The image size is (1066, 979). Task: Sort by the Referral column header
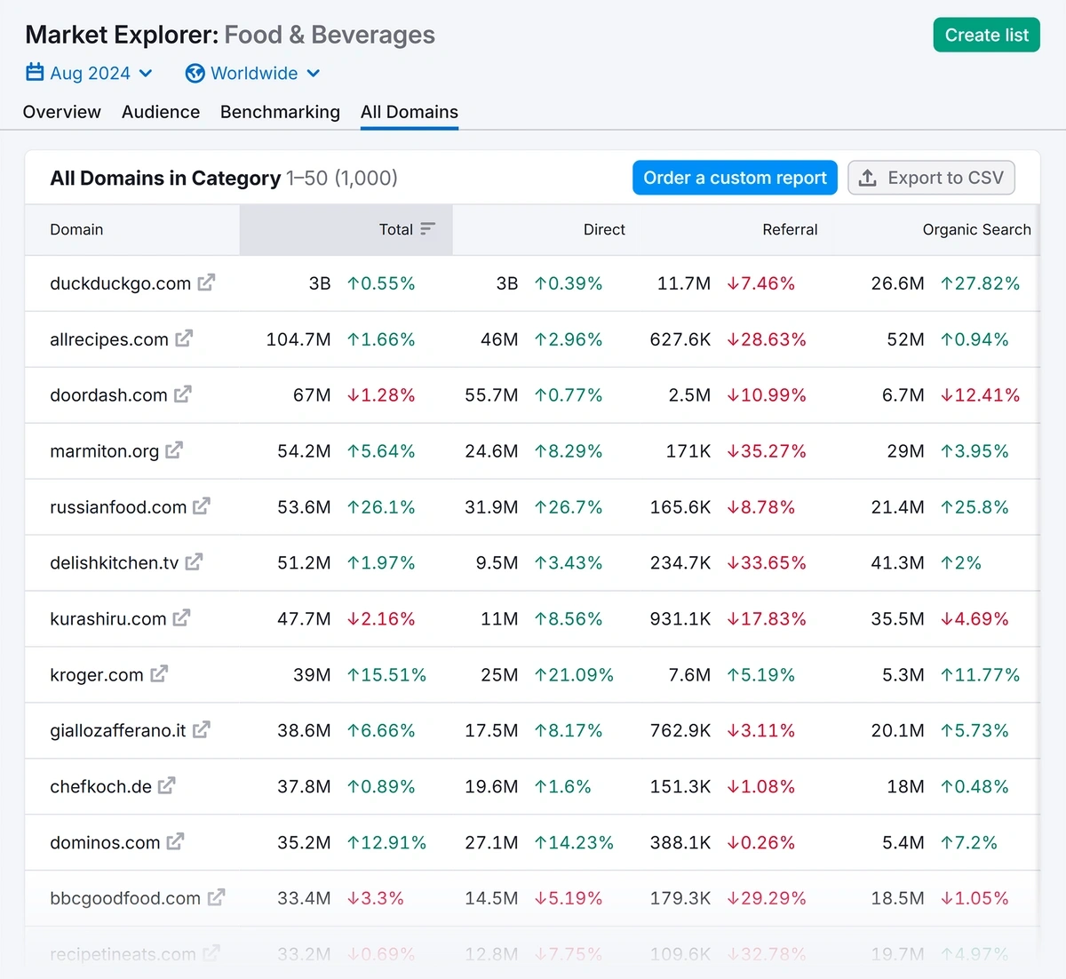(790, 229)
